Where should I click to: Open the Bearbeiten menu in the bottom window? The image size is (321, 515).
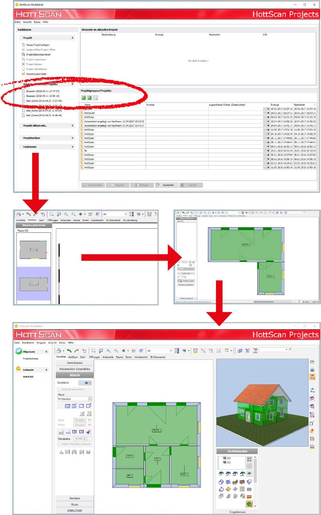tap(28, 343)
